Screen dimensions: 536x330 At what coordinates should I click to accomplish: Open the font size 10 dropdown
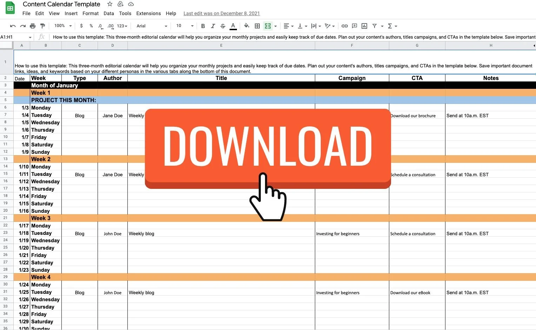tap(185, 26)
